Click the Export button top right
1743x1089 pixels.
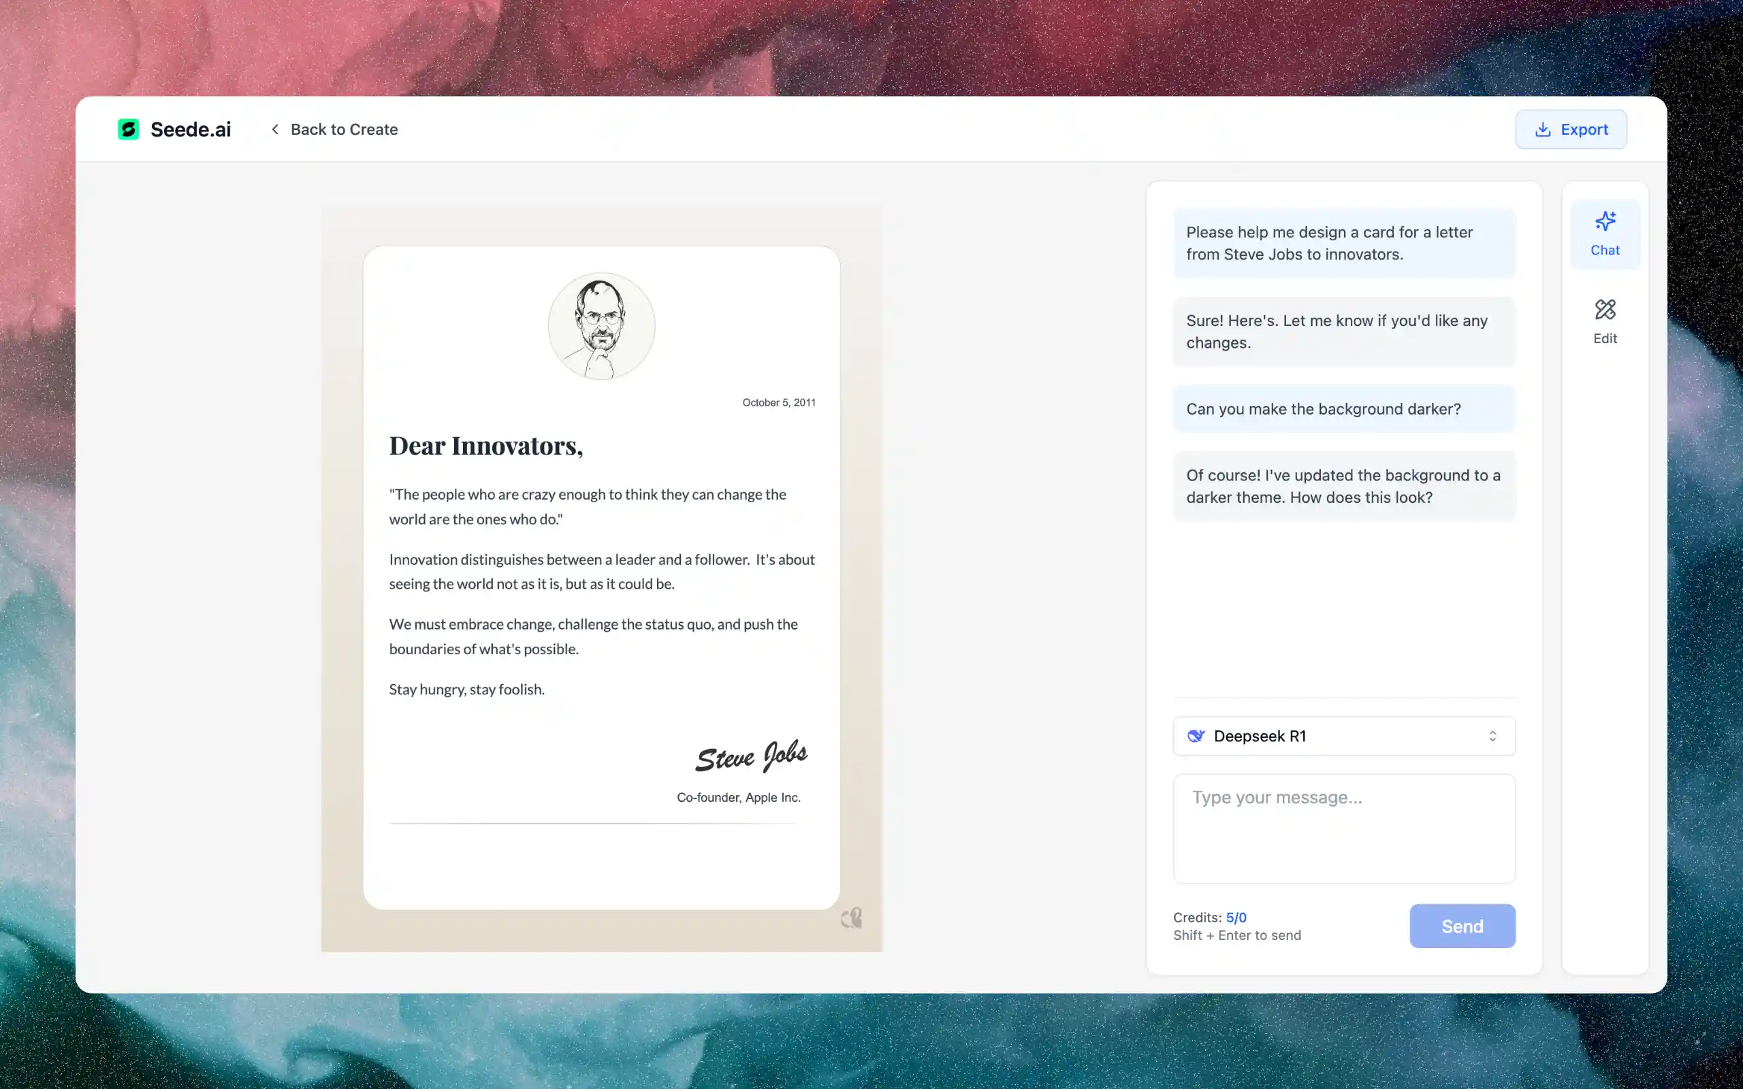point(1571,128)
